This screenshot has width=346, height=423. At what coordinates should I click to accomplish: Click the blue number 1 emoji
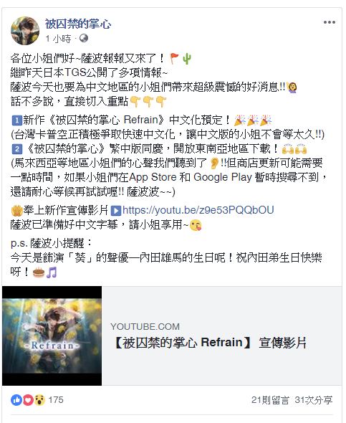click(x=16, y=120)
